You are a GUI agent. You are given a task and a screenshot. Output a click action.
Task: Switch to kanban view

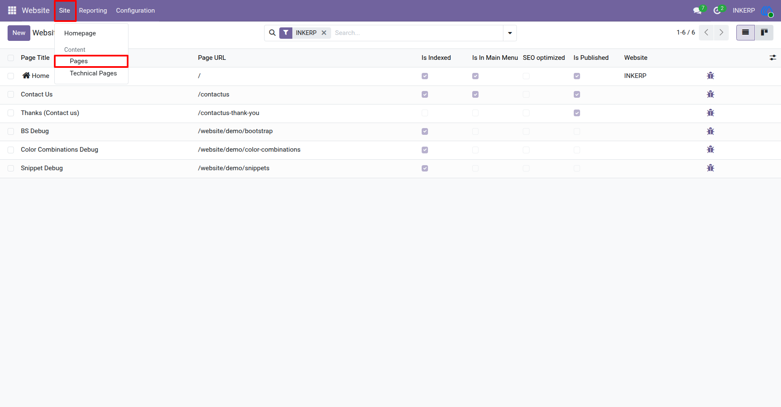(x=764, y=32)
